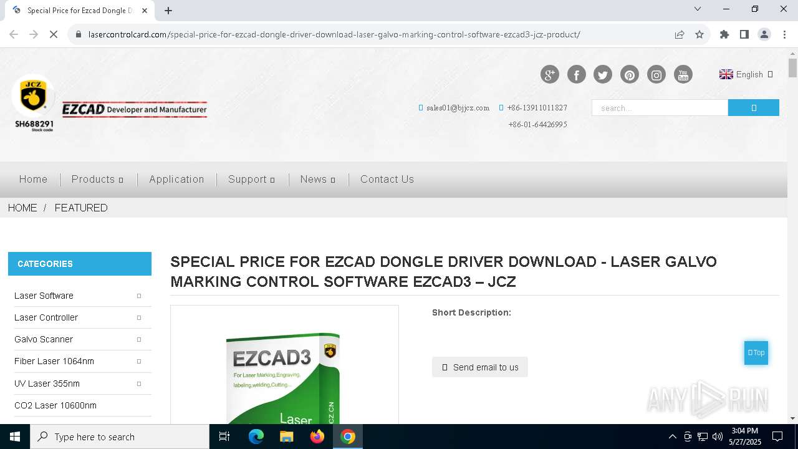Open Task View on the taskbar
Viewport: 798px width, 449px height.
tap(224, 437)
